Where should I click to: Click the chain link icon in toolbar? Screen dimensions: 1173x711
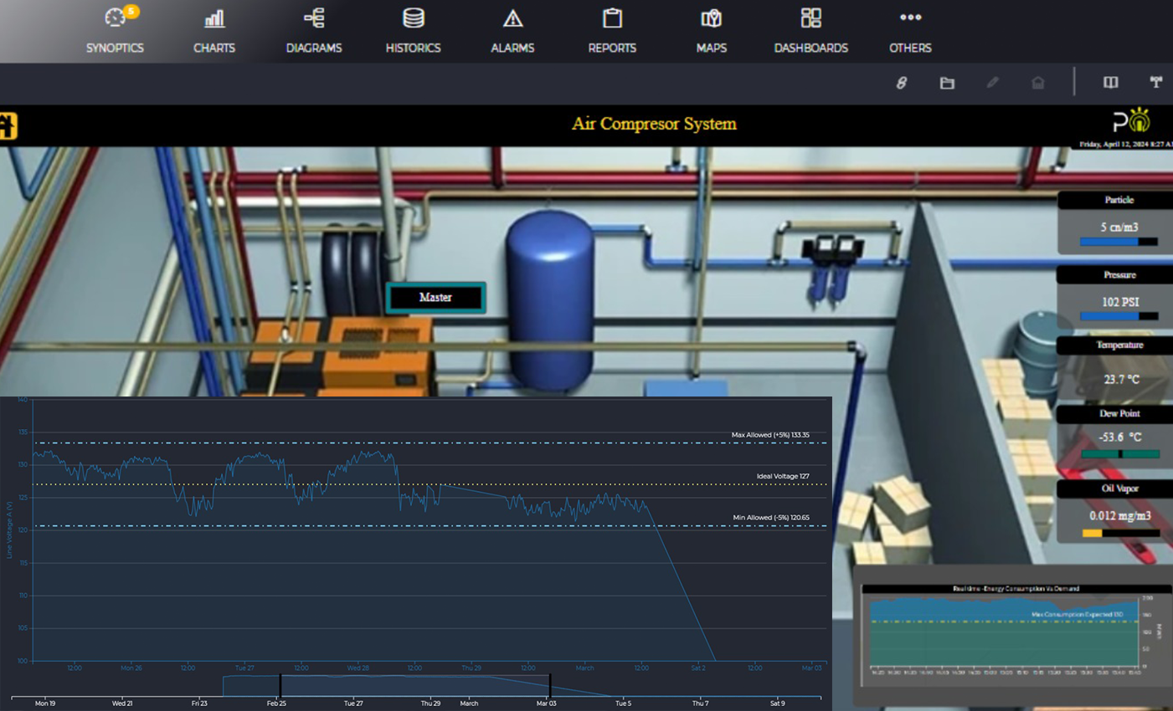pos(902,82)
